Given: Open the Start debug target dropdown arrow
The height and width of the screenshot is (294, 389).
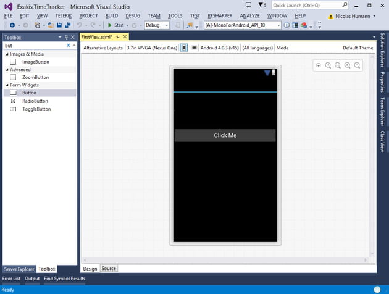Looking at the screenshot, I should (x=127, y=25).
